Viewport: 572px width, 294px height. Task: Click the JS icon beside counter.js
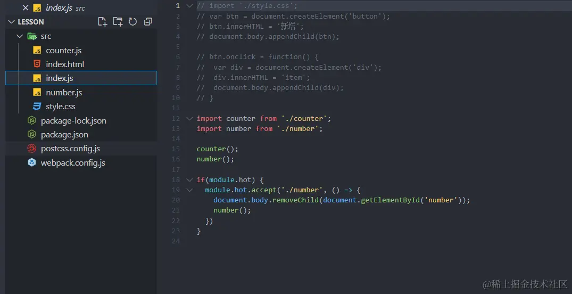[x=37, y=51]
